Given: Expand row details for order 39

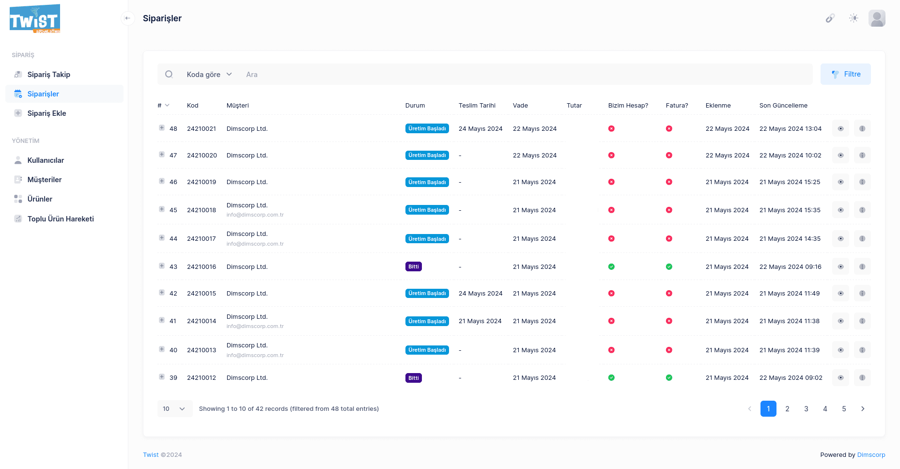Looking at the screenshot, I should [162, 377].
